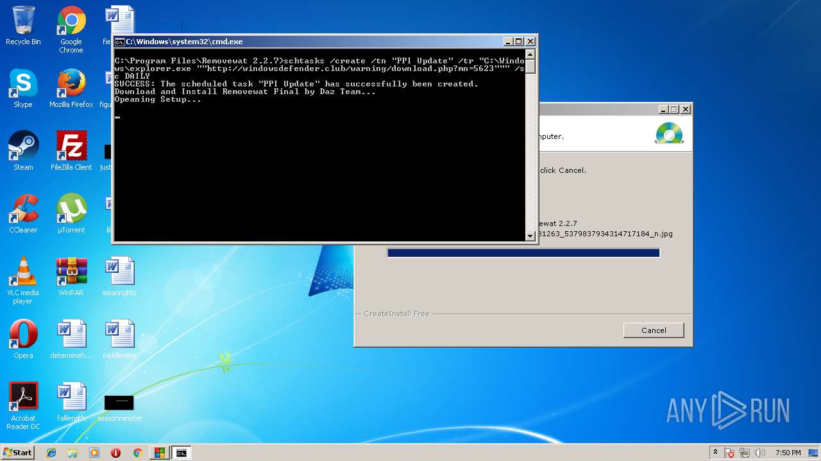Minimize the installer setup window
Viewport: 821px width, 461px height.
point(663,109)
